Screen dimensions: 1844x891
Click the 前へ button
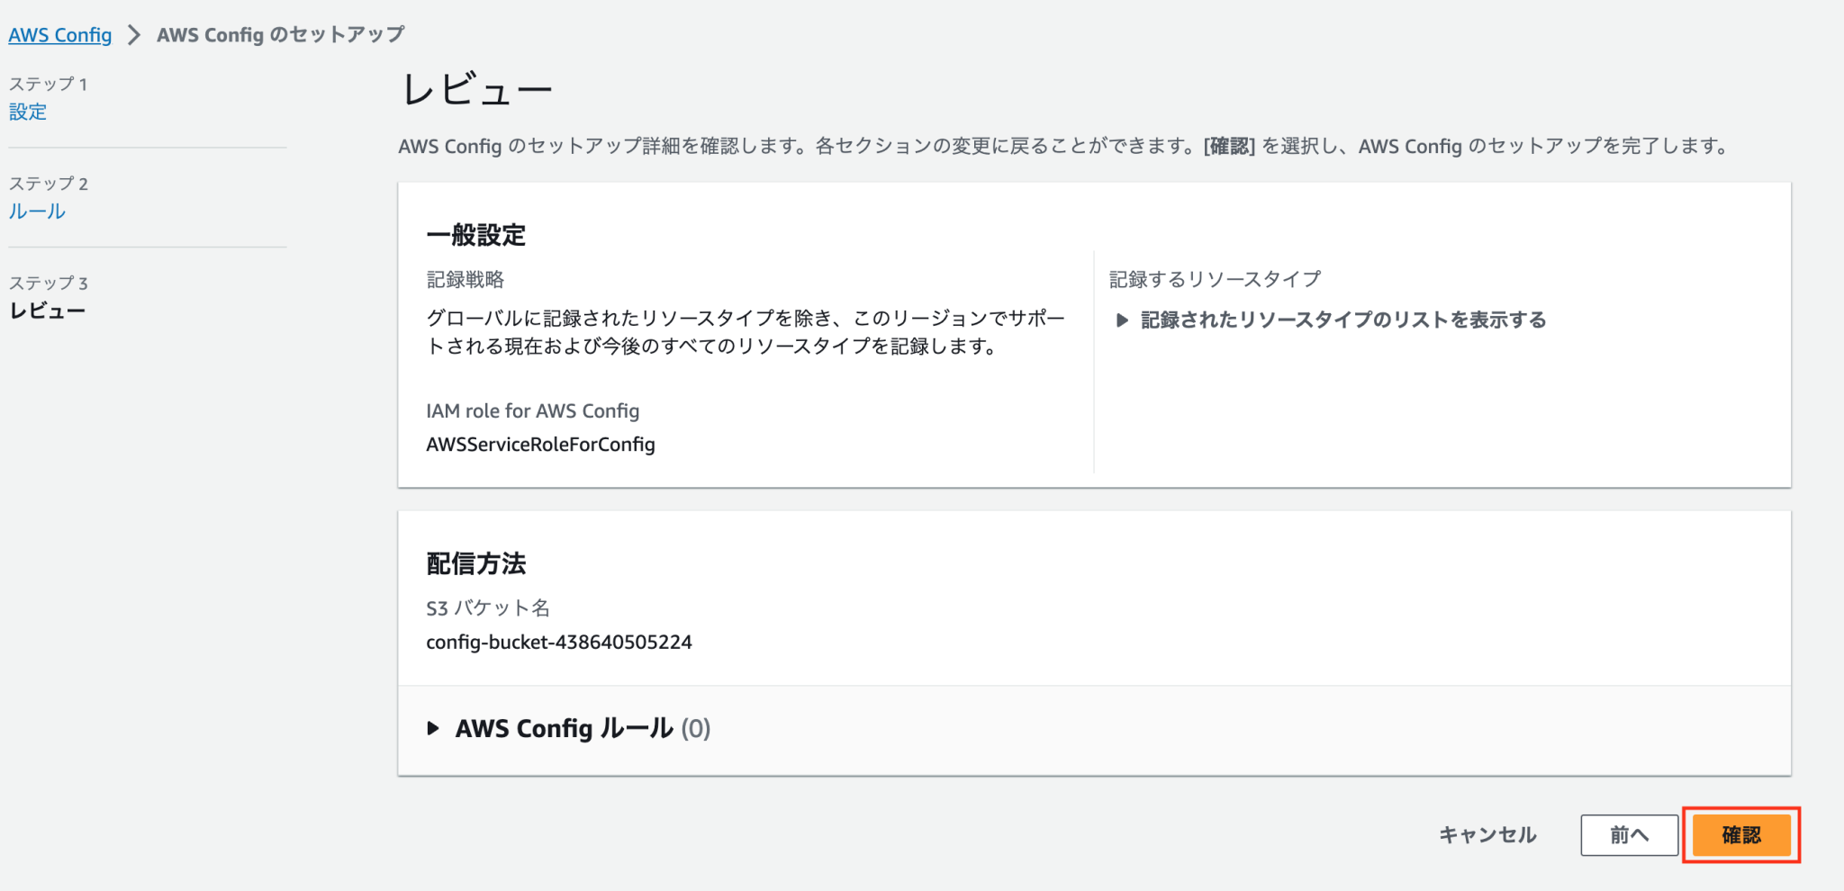click(1628, 834)
